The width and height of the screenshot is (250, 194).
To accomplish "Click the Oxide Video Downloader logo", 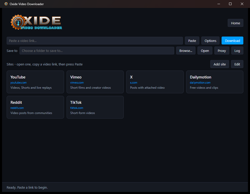I will pyautogui.click(x=36, y=22).
